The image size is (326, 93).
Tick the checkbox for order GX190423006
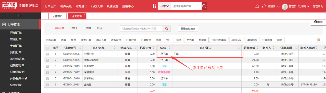[x=48, y=54]
